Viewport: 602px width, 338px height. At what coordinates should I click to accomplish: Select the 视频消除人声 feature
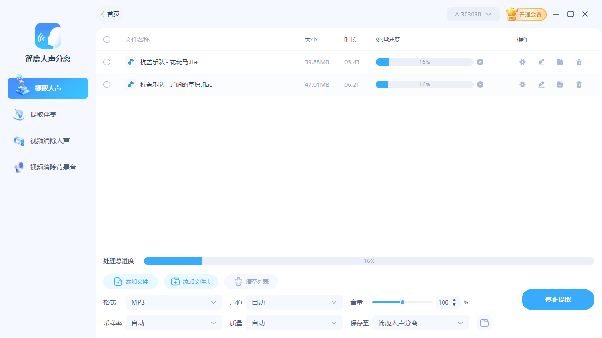click(x=48, y=140)
